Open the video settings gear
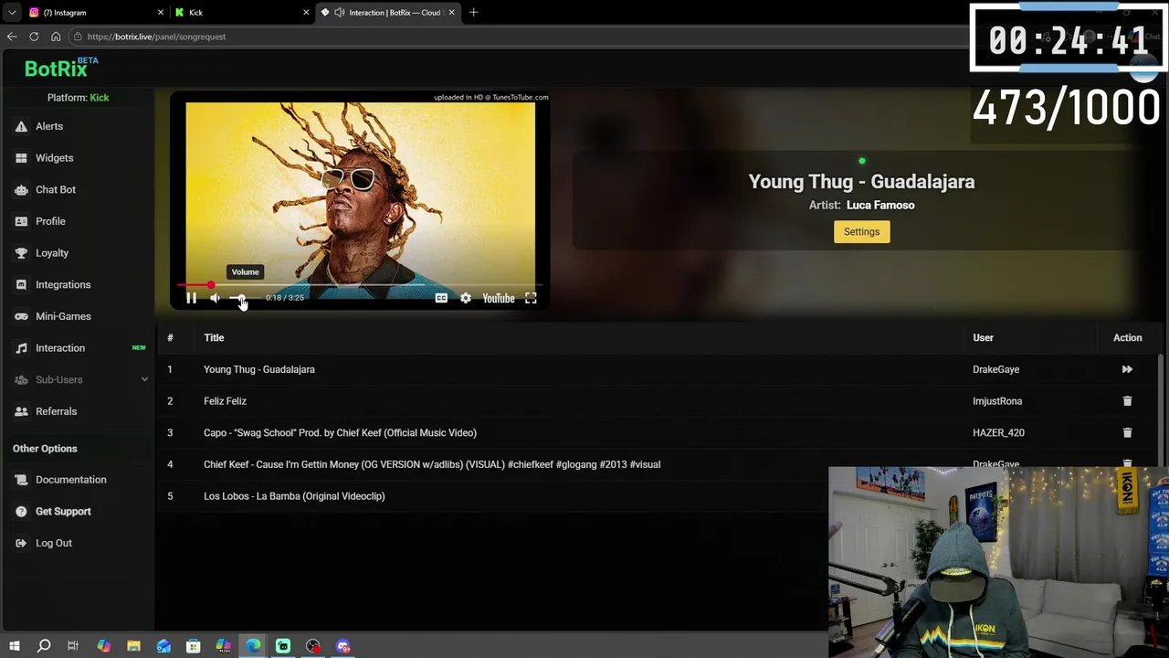1169x658 pixels. tap(466, 298)
